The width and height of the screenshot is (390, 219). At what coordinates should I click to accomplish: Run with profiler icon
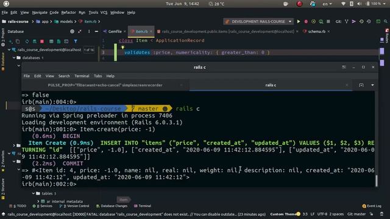click(321, 22)
